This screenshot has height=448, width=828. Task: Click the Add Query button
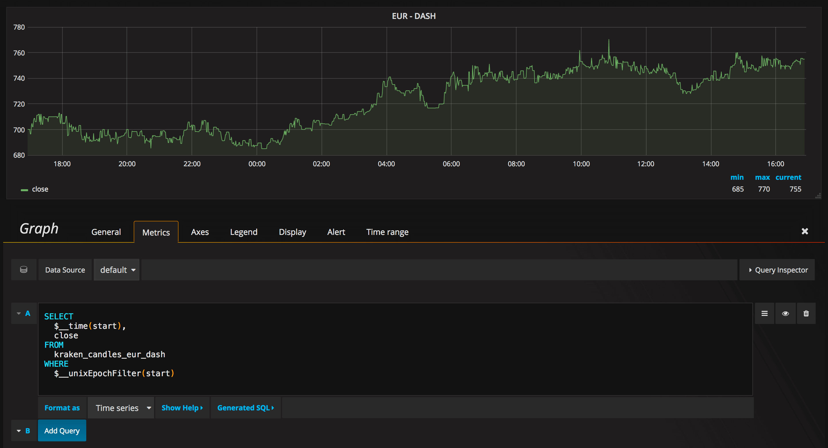tap(62, 431)
